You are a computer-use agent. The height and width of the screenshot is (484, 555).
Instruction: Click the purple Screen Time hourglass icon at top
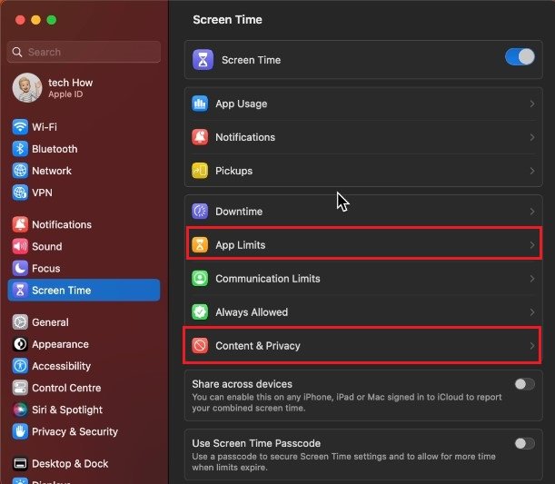(203, 60)
